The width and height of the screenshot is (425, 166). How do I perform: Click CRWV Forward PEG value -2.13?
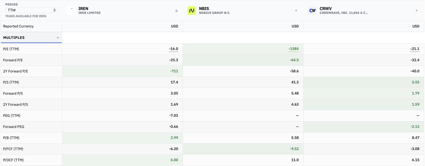tap(414, 127)
